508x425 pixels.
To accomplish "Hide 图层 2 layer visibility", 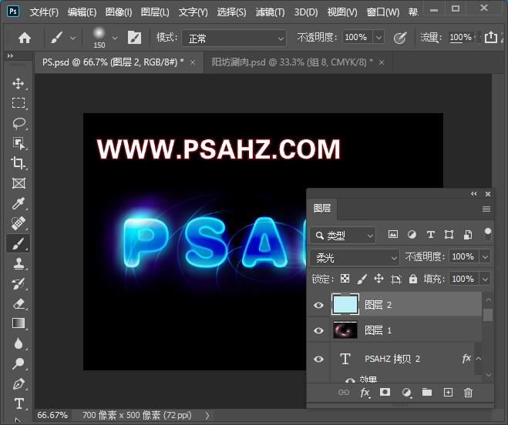I will (318, 305).
